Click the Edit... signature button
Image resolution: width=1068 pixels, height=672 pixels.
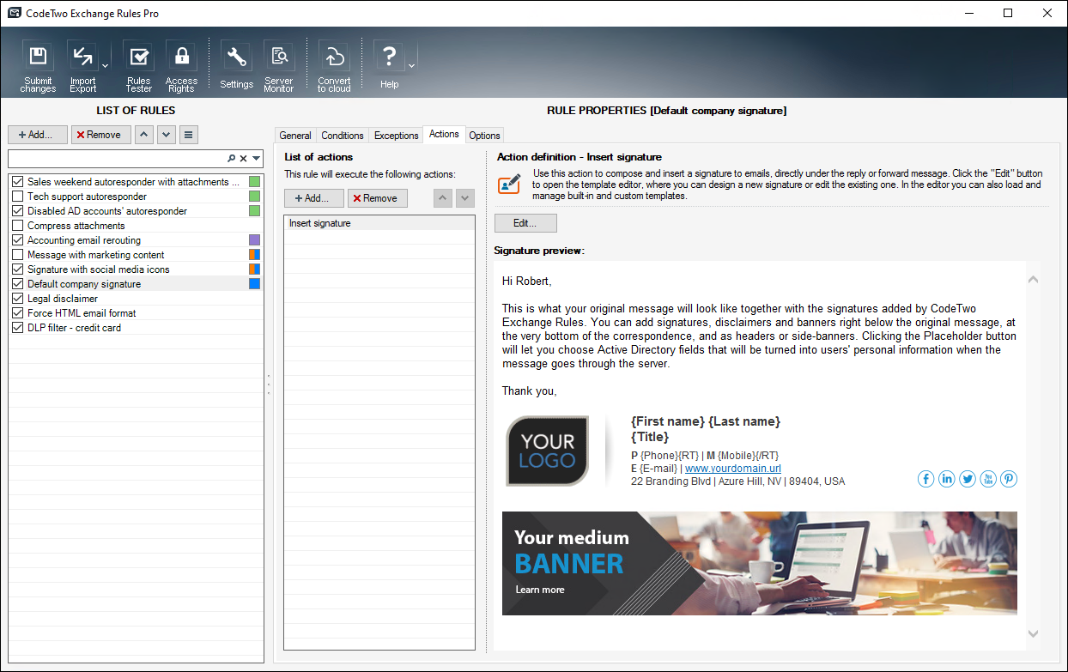point(525,223)
